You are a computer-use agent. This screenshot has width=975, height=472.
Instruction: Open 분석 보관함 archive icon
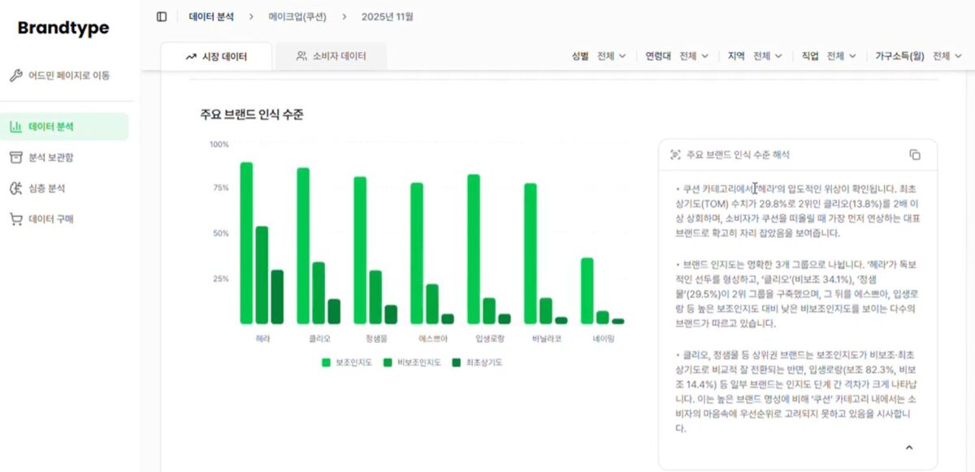click(x=15, y=157)
